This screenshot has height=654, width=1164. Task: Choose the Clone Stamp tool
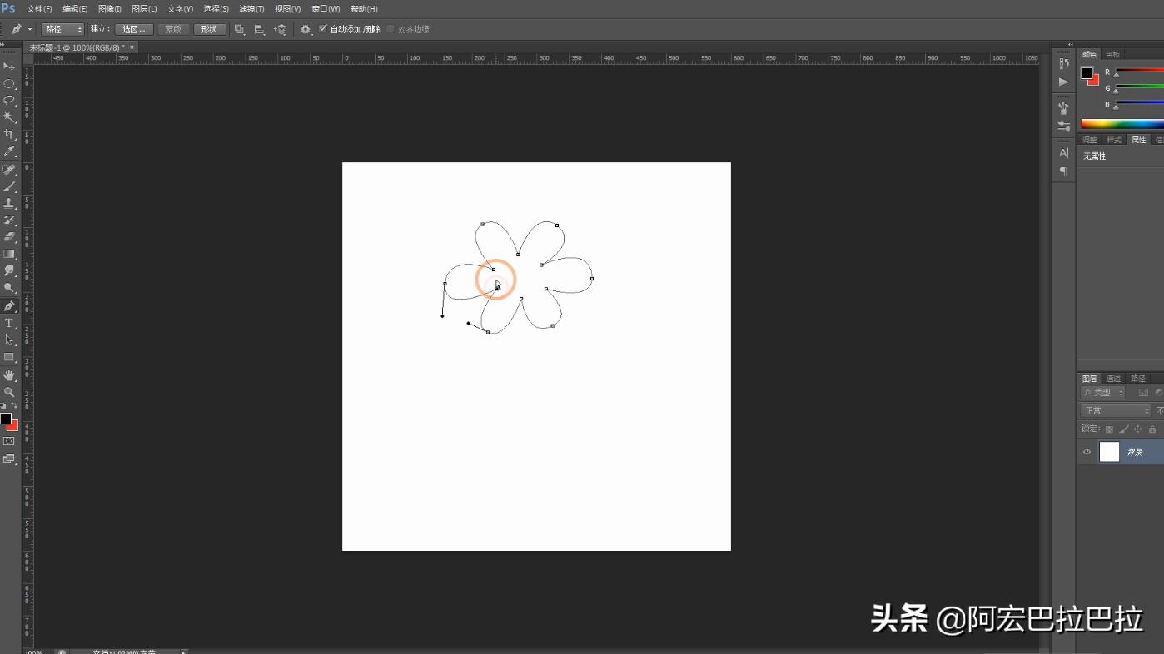[9, 201]
